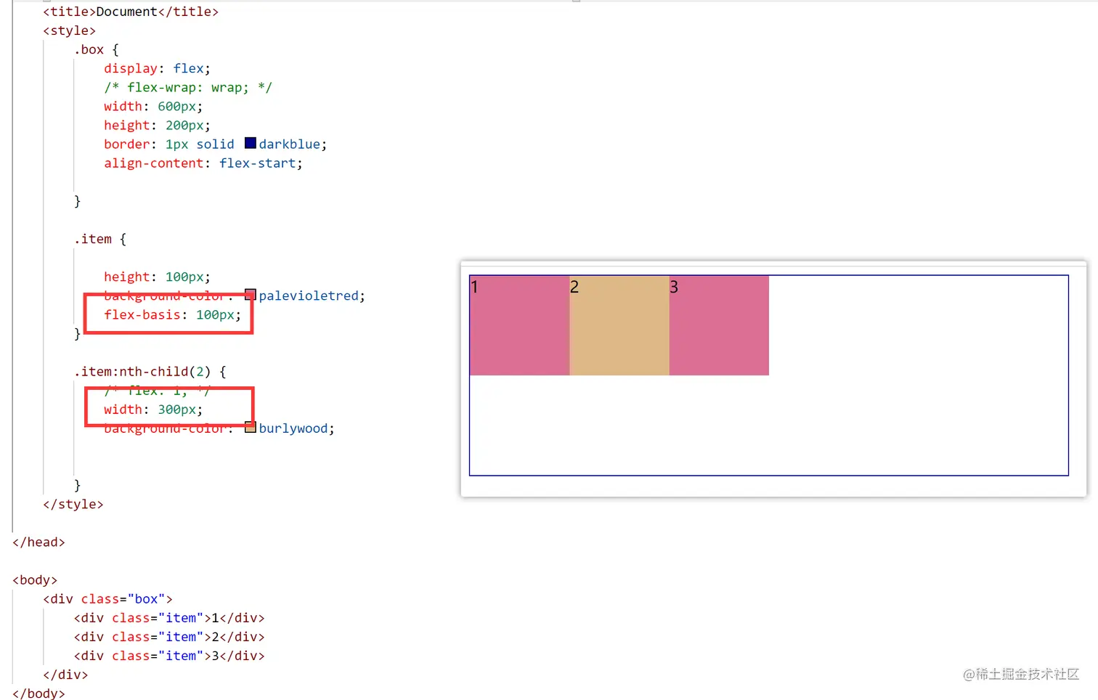1098x700 pixels.
Task: Click the '.item:nth-child(2) {' selector
Action: click(150, 371)
